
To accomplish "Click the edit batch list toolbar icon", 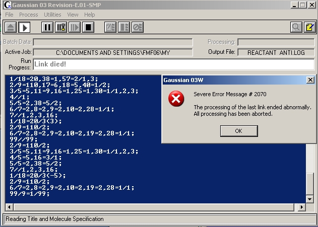I will pyautogui.click(x=110, y=27).
